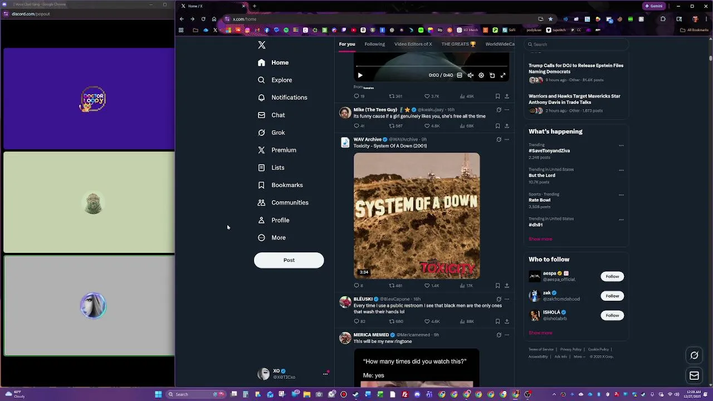713x401 pixels.
Task: Play the video at top of feed
Action: click(360, 75)
